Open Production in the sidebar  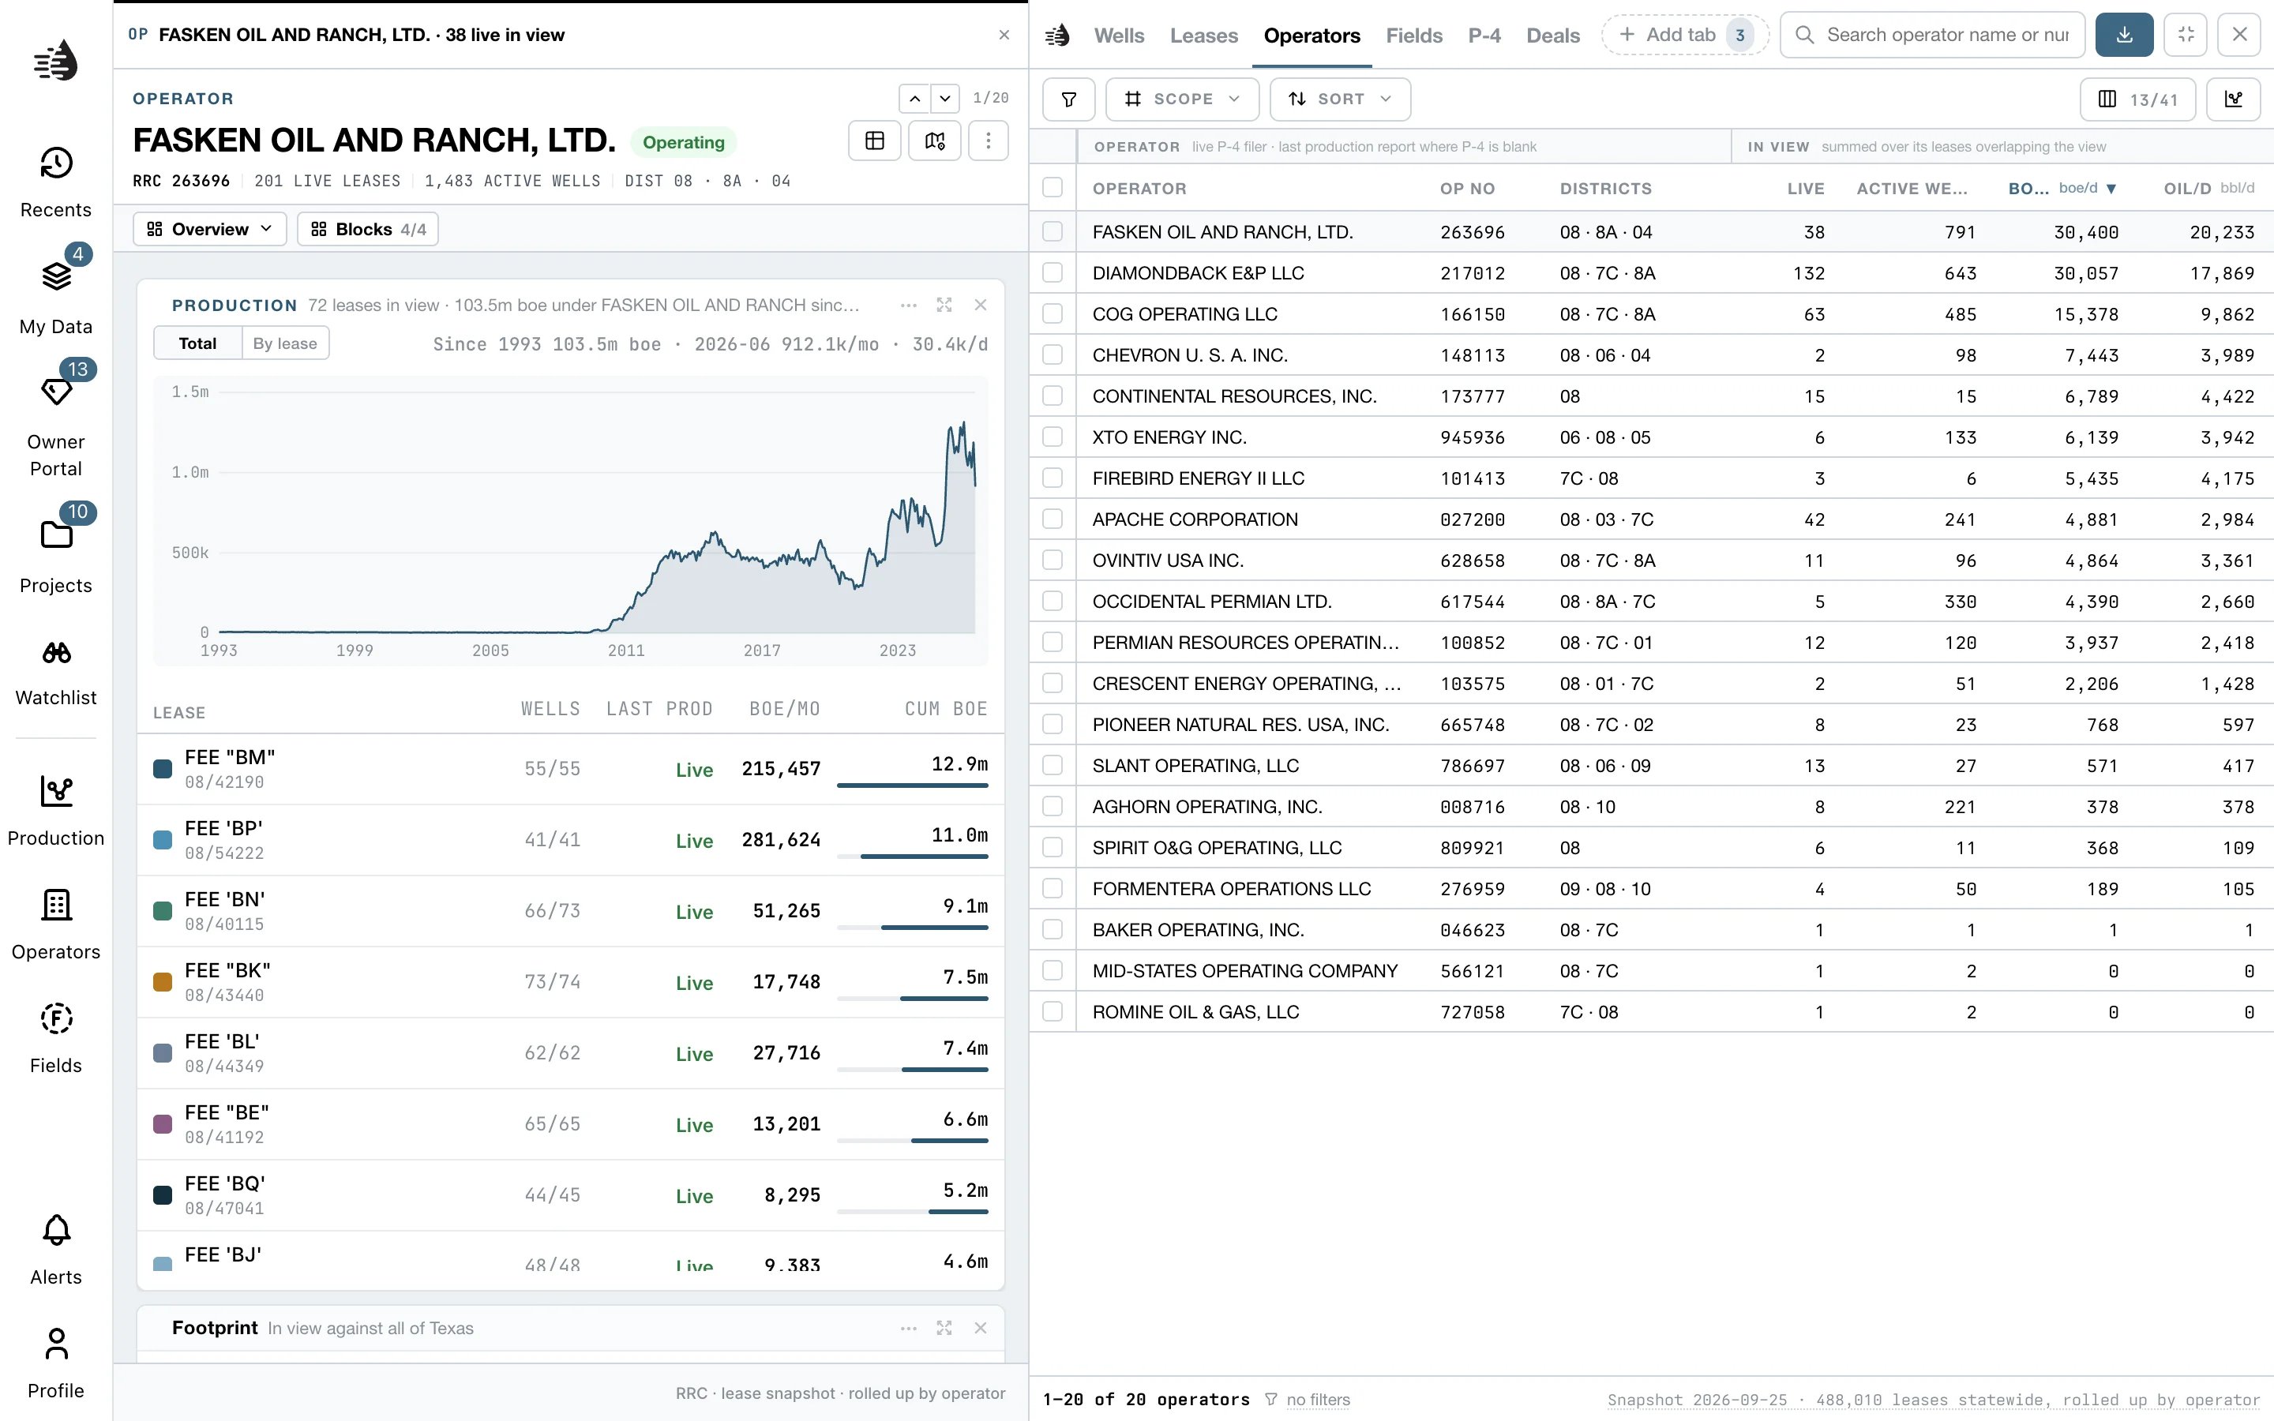pyautogui.click(x=55, y=811)
